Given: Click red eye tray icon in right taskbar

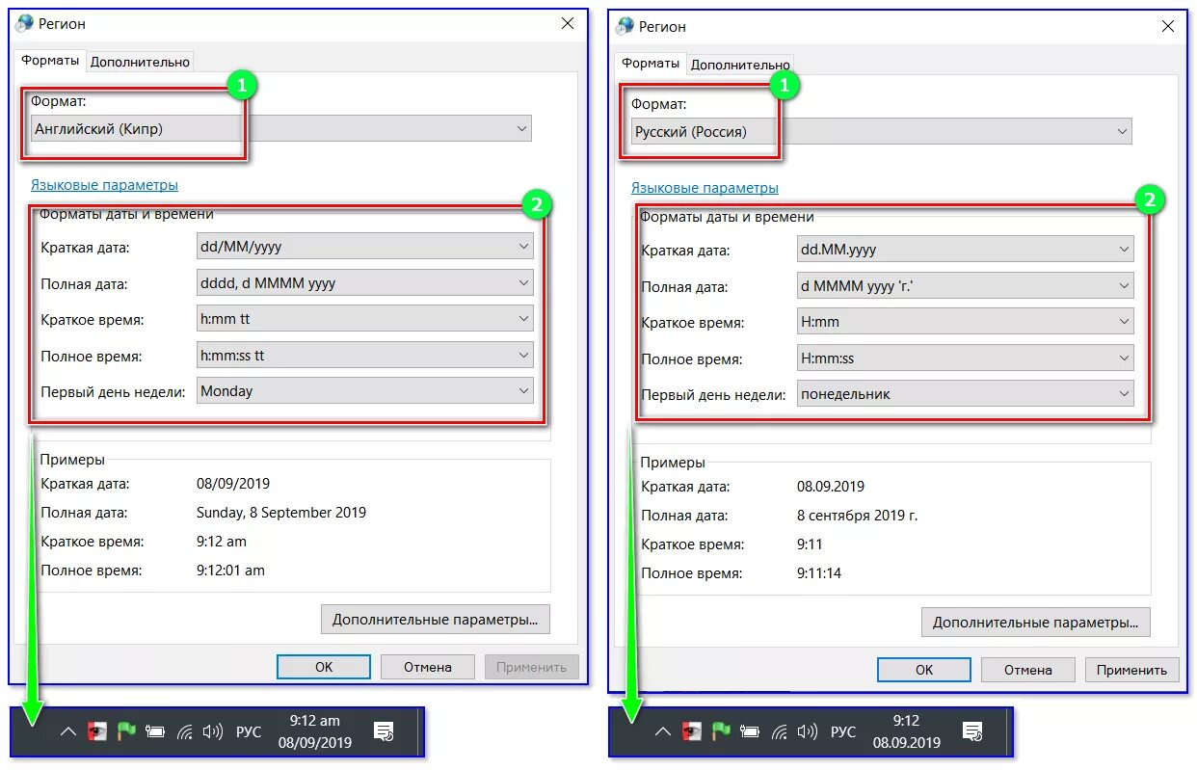Looking at the screenshot, I should tap(691, 732).
